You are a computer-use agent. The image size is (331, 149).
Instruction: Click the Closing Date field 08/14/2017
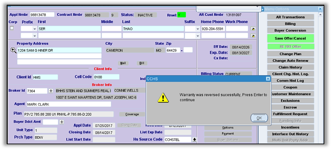point(104,132)
